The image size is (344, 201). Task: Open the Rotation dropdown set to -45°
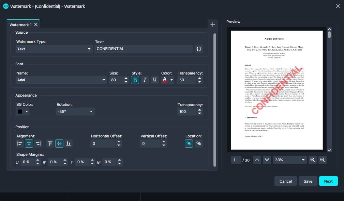point(75,111)
